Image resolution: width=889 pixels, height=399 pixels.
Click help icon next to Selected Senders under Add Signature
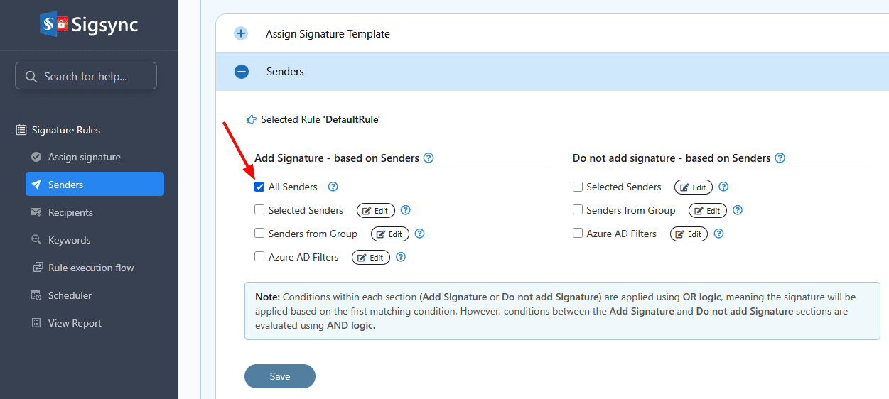(x=406, y=210)
